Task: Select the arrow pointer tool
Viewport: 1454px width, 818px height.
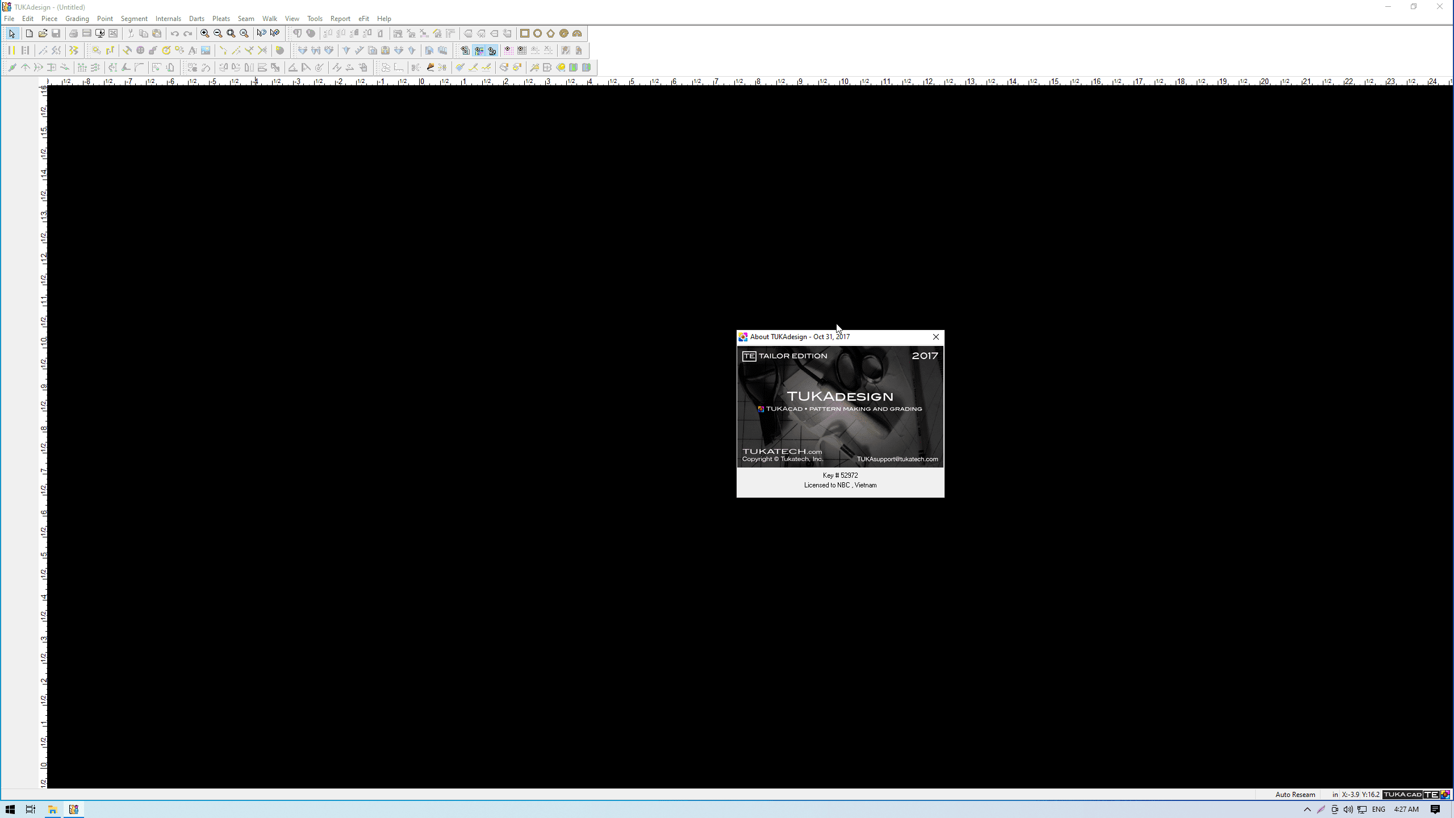Action: tap(12, 34)
